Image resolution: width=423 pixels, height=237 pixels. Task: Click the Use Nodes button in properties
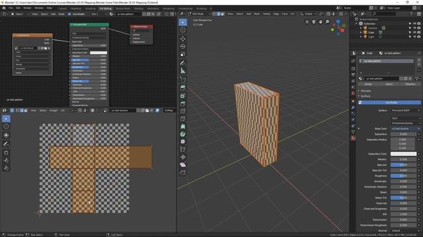[x=389, y=103]
